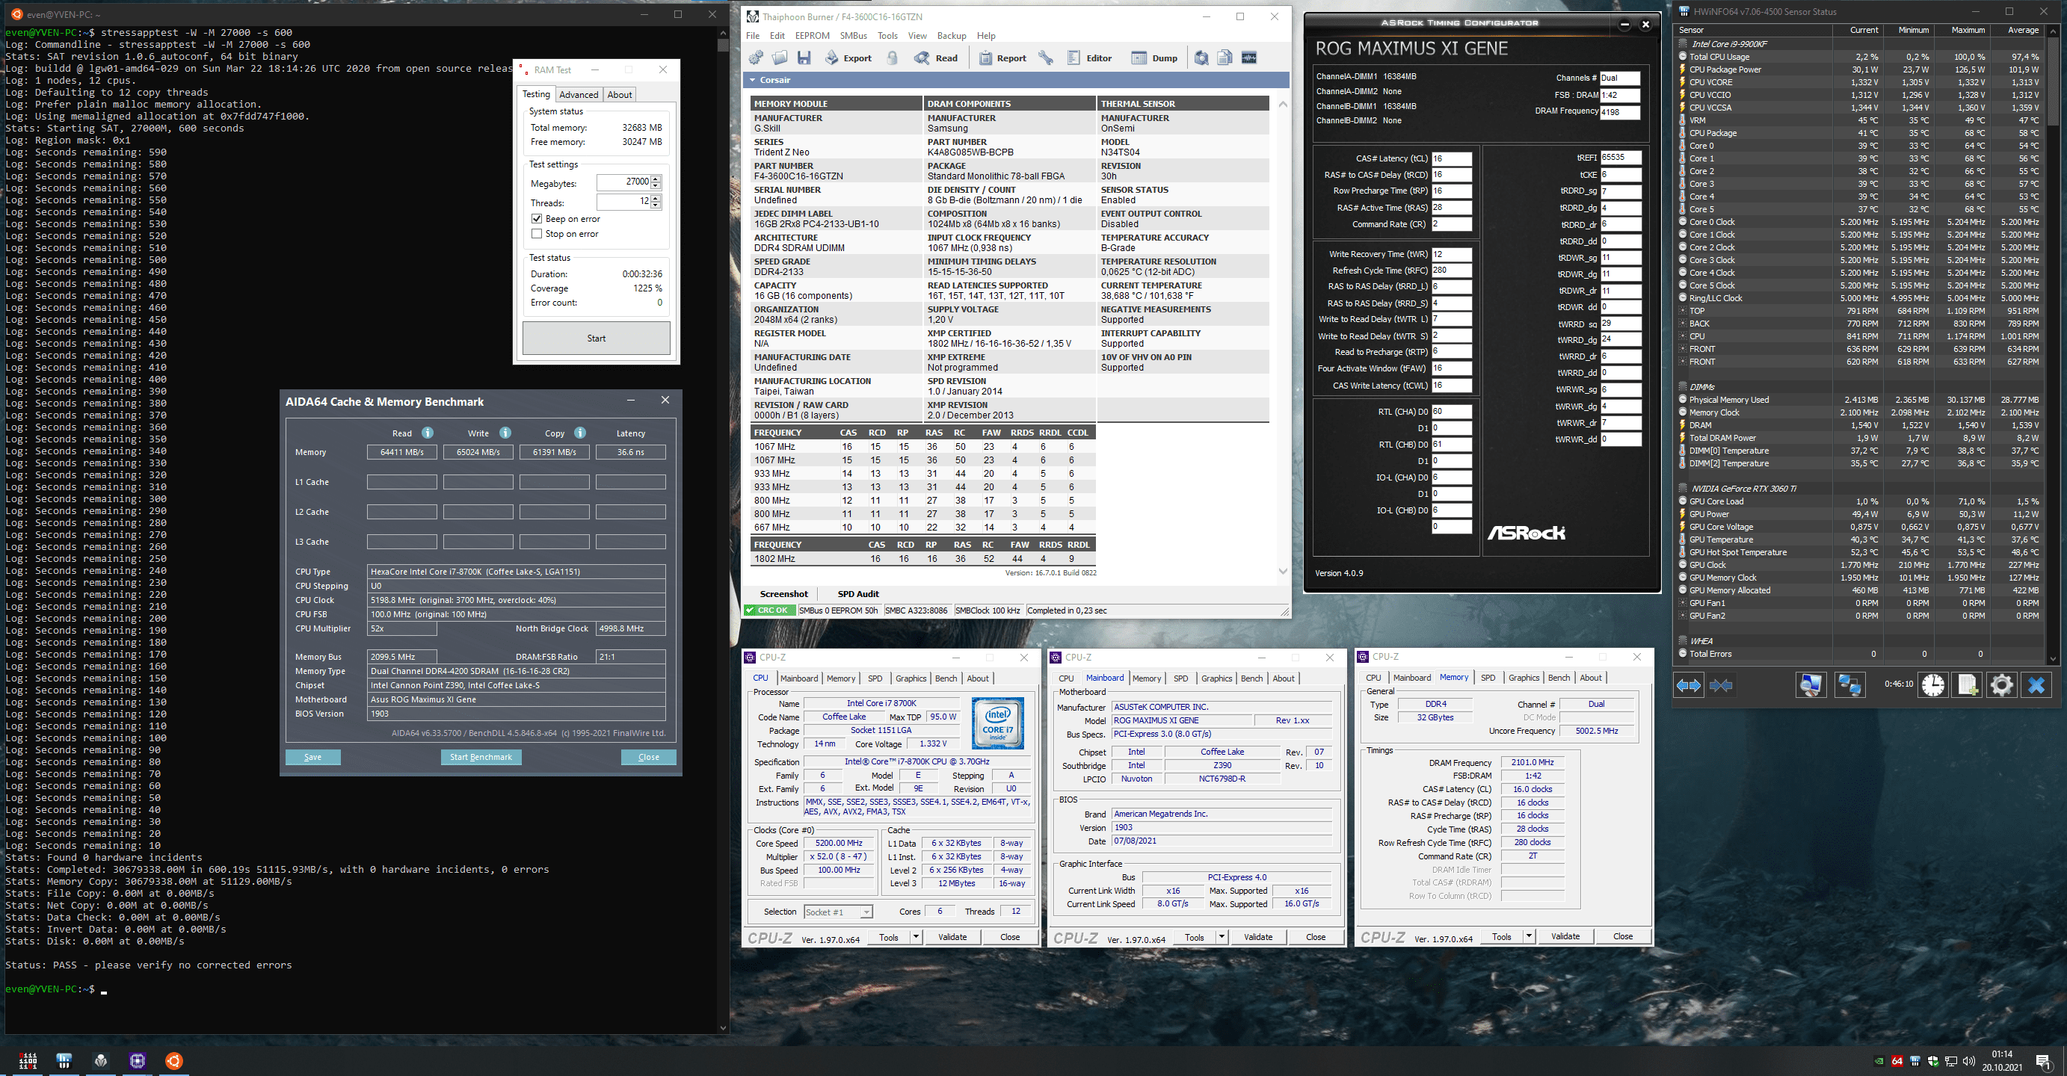Open Bench tab in CPU-Z CPU window
Viewport: 2067px width, 1076px height.
pyautogui.click(x=946, y=678)
